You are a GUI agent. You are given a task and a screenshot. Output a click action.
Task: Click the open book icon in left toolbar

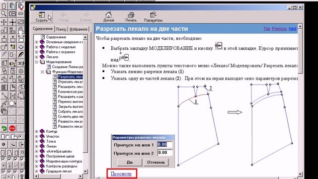[x=21, y=47]
